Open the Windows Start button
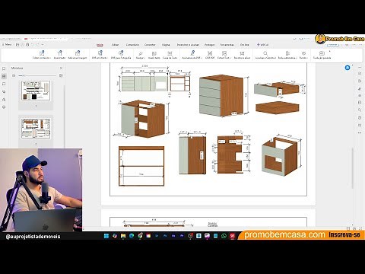Screen dimensions: 365x274 106,236
